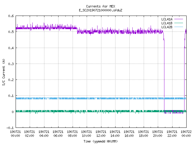Click the y-axis value 0.2
Viewport: 192px width, 144px height.
tap(11, 80)
